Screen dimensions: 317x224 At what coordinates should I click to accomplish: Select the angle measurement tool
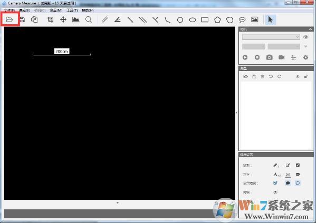point(117,19)
